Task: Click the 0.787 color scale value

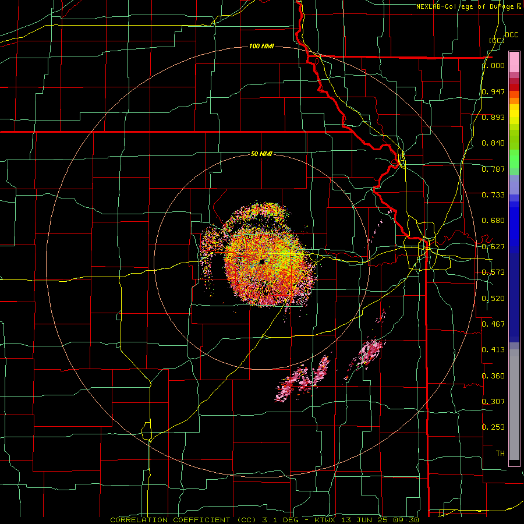Action: tap(493, 169)
